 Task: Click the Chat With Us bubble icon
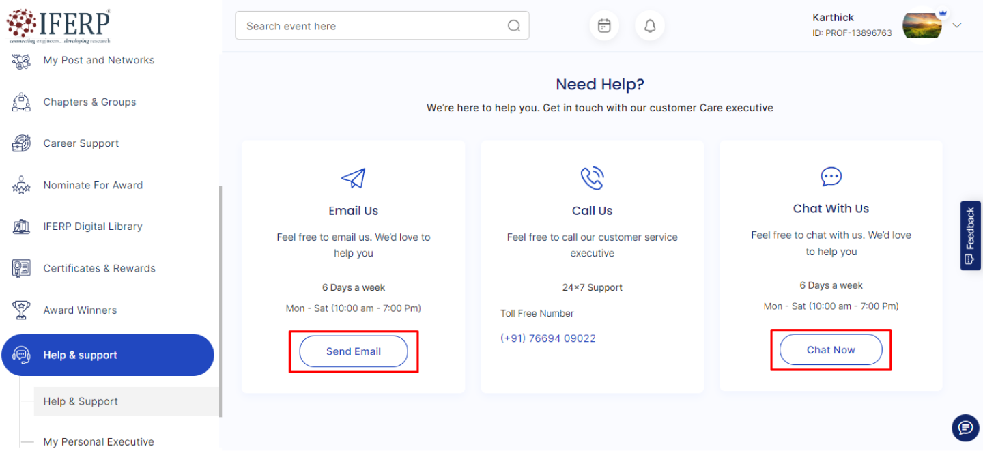[831, 177]
